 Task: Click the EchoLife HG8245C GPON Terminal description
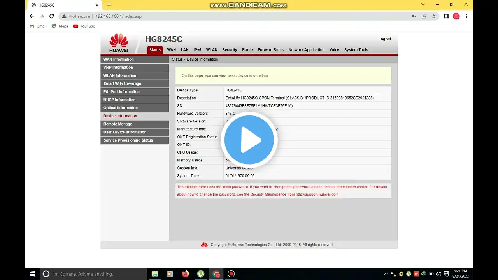pos(300,98)
